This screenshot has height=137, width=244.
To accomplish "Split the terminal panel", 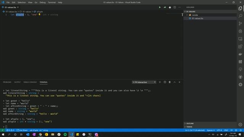I will (165, 82).
